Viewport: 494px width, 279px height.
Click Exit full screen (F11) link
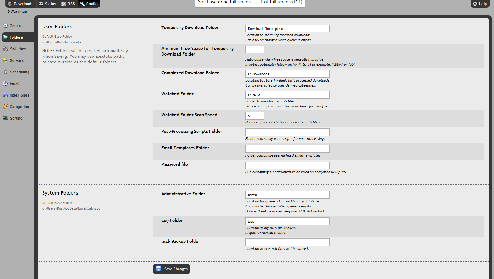click(x=282, y=2)
